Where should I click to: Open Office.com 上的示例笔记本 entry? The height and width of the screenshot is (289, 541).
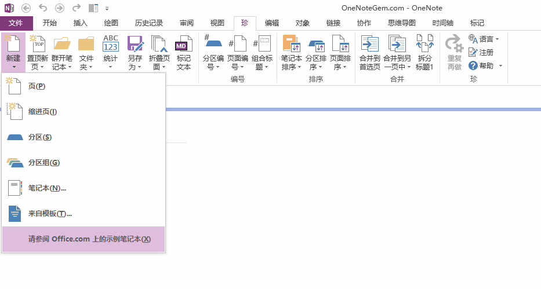(x=83, y=239)
